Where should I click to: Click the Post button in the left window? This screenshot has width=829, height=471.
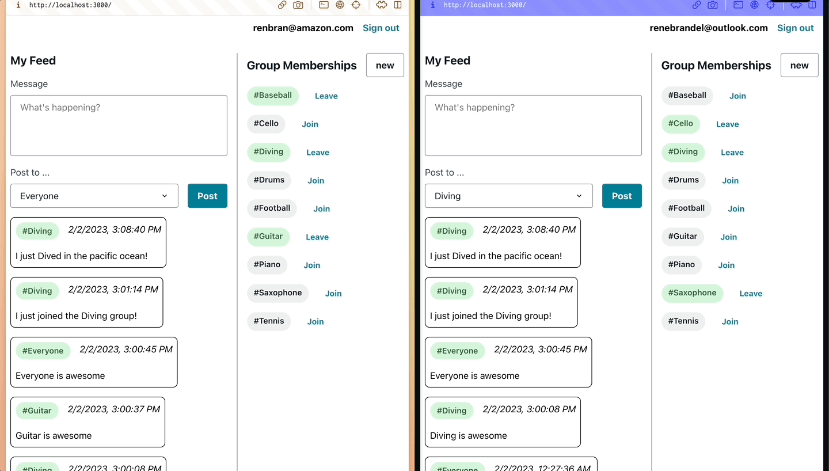[207, 196]
